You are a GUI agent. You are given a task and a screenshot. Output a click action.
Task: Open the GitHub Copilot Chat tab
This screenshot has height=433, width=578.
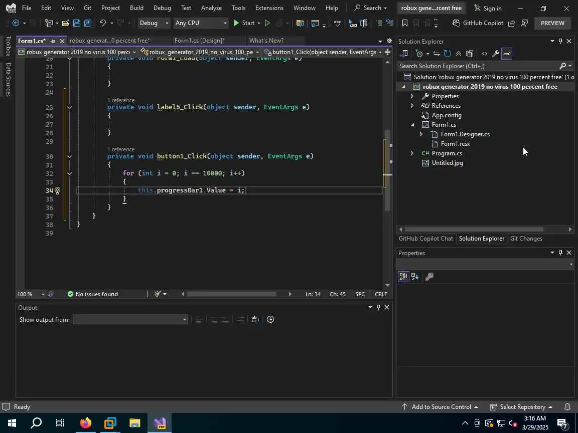pos(426,239)
